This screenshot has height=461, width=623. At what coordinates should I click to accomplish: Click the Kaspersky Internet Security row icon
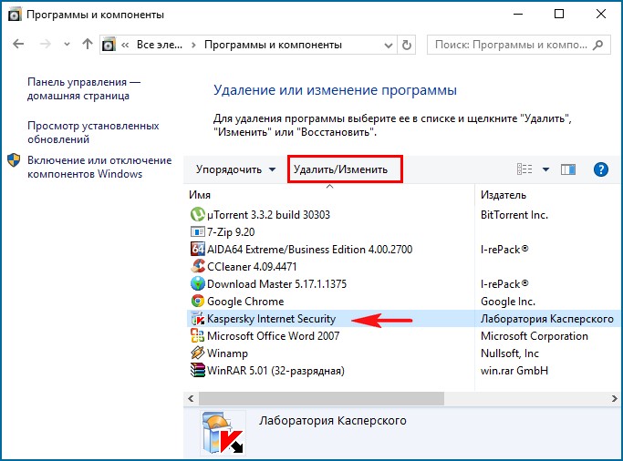point(197,319)
